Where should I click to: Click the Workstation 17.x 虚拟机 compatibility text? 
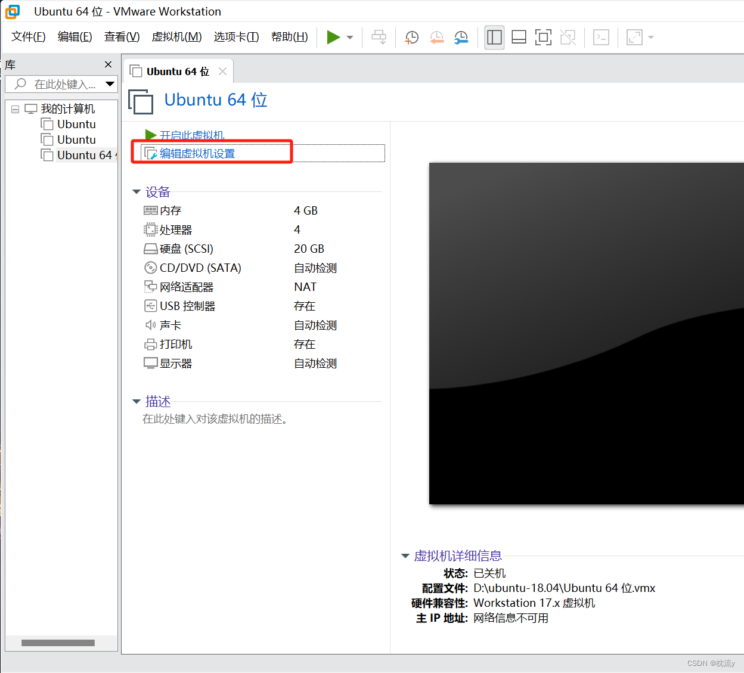pyautogui.click(x=534, y=603)
